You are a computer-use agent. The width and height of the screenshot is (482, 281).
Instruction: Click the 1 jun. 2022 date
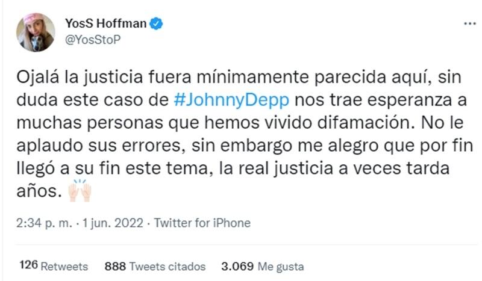pos(112,223)
